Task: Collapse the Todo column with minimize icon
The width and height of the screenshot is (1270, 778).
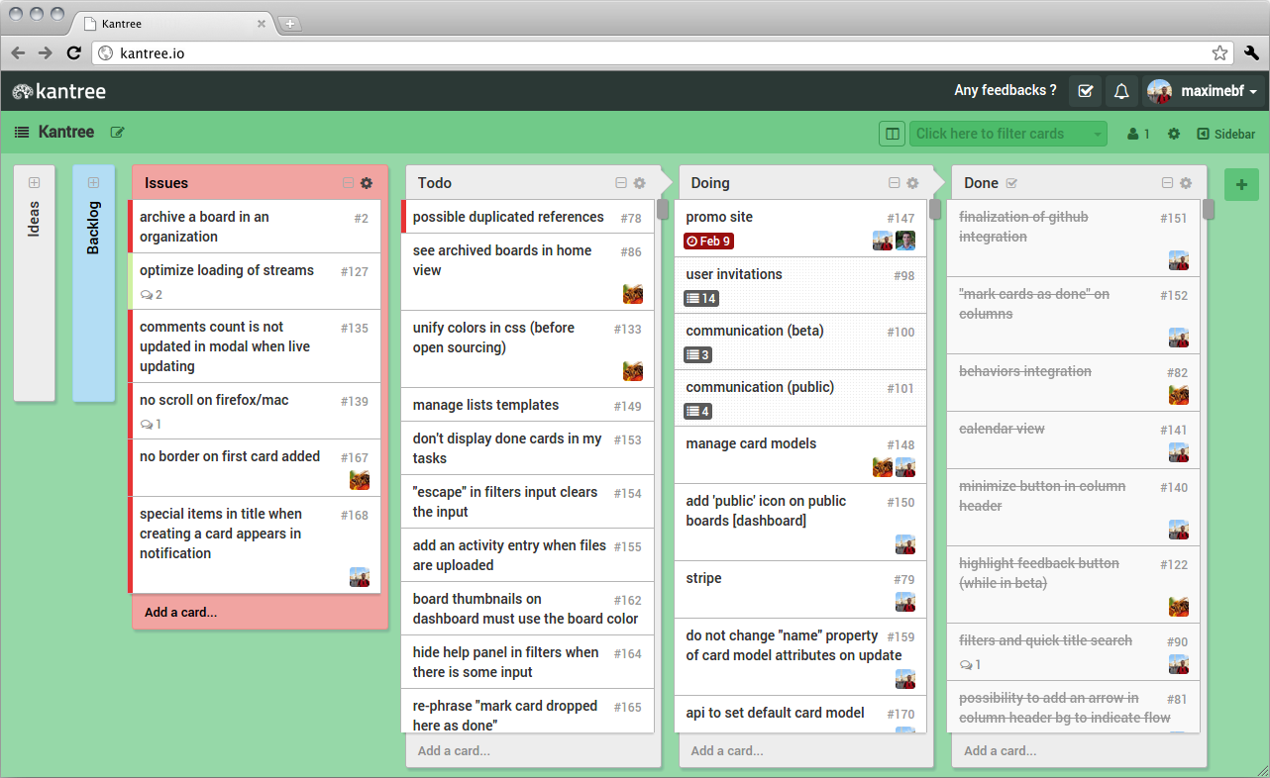Action: (x=621, y=183)
